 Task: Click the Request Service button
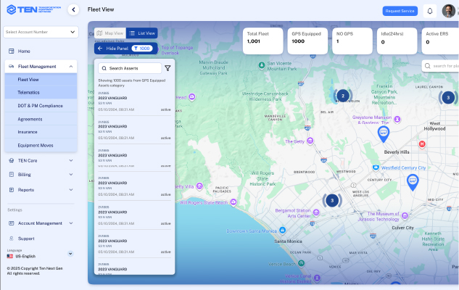(x=400, y=11)
